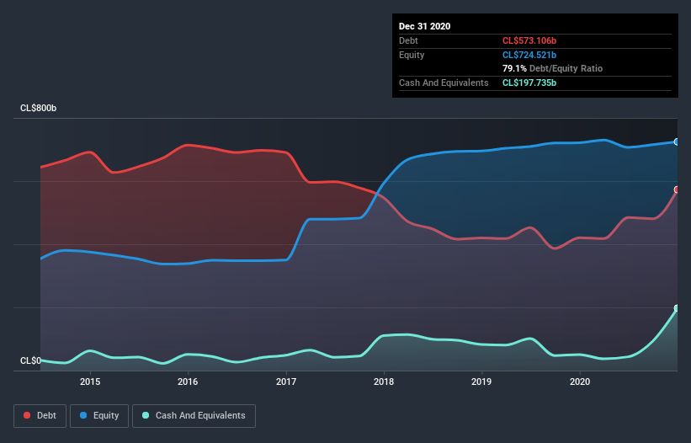Click the CL$197.735b cash value
Viewport: 691px width, 443px height.
(529, 83)
